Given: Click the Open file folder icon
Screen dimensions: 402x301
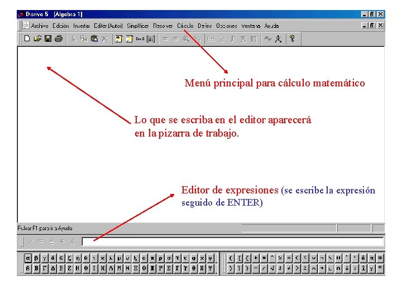Looking at the screenshot, I should 37,38.
